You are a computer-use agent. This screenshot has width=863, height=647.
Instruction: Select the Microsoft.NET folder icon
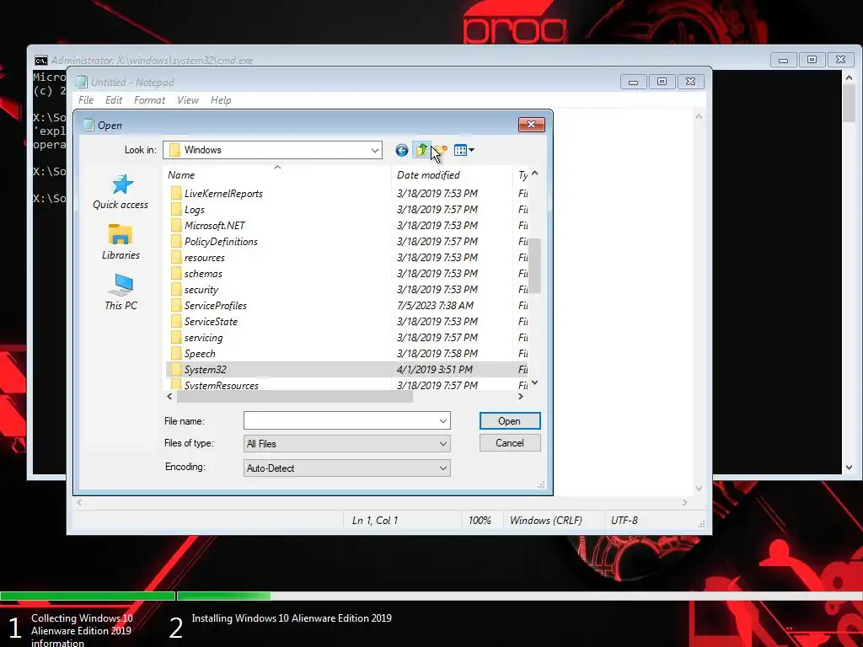(175, 225)
